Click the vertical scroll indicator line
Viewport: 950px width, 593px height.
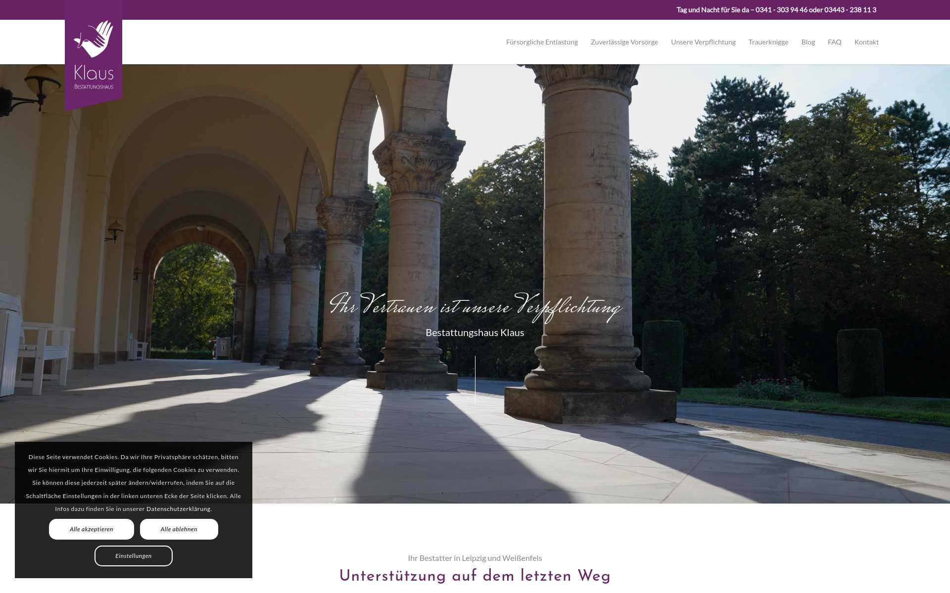[x=475, y=380]
